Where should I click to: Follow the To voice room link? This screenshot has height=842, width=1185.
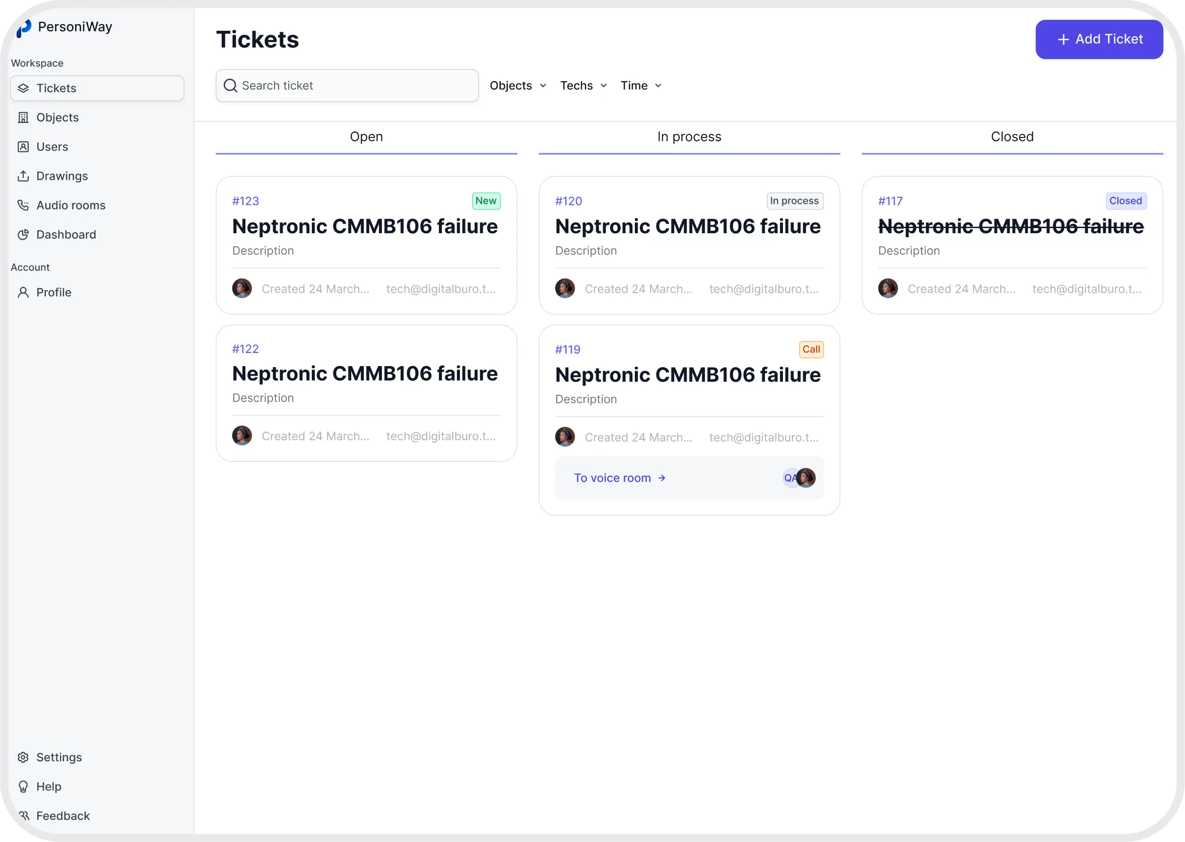point(620,478)
